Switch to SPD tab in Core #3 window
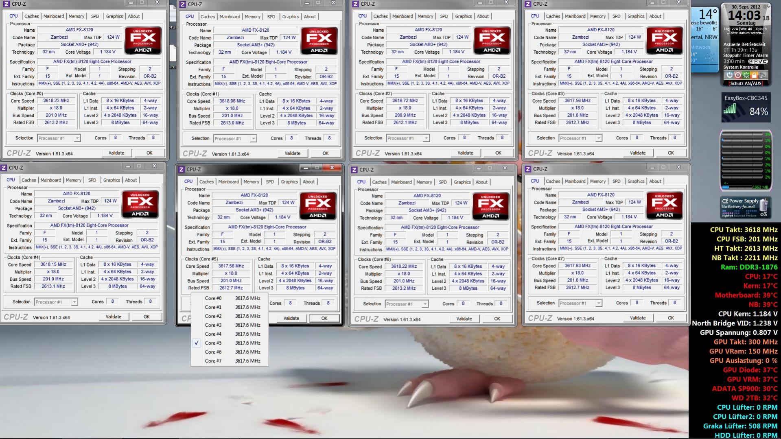Viewport: 781px width, 439px height. [616, 16]
